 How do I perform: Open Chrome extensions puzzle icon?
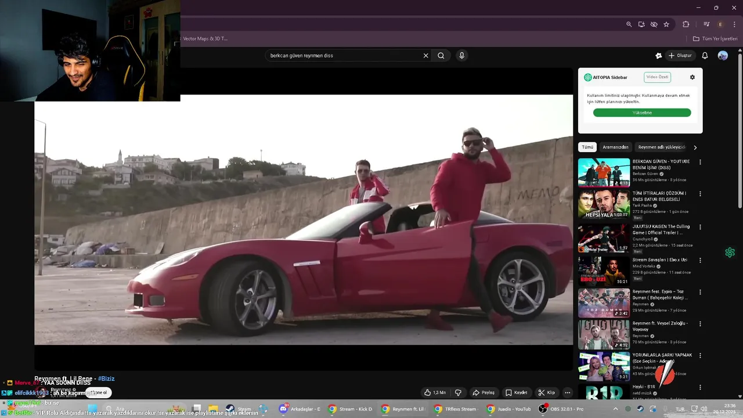point(686,24)
